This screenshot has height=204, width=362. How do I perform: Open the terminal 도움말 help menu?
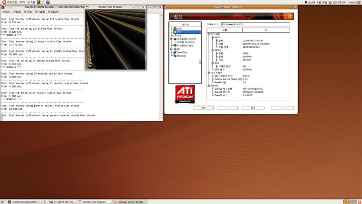tap(53, 12)
